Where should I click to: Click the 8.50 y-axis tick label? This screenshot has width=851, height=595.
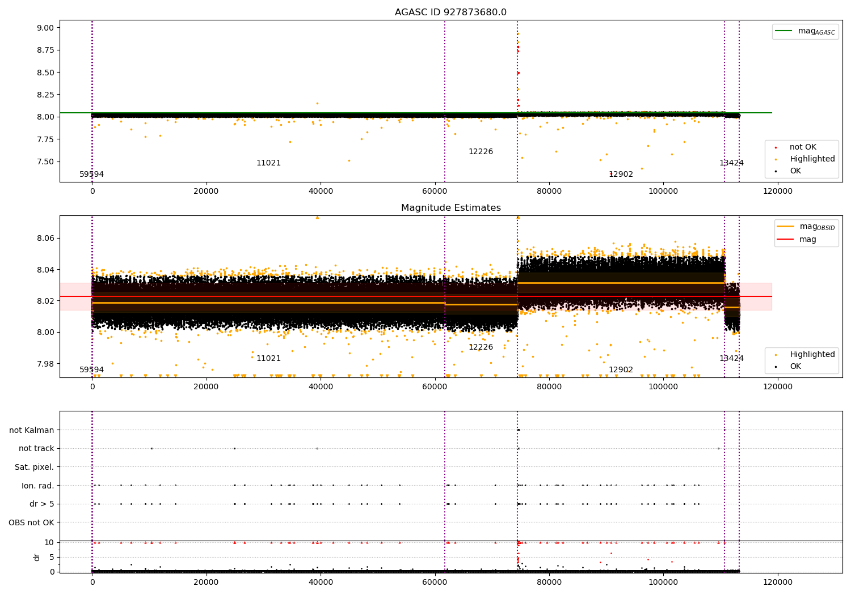coord(45,73)
